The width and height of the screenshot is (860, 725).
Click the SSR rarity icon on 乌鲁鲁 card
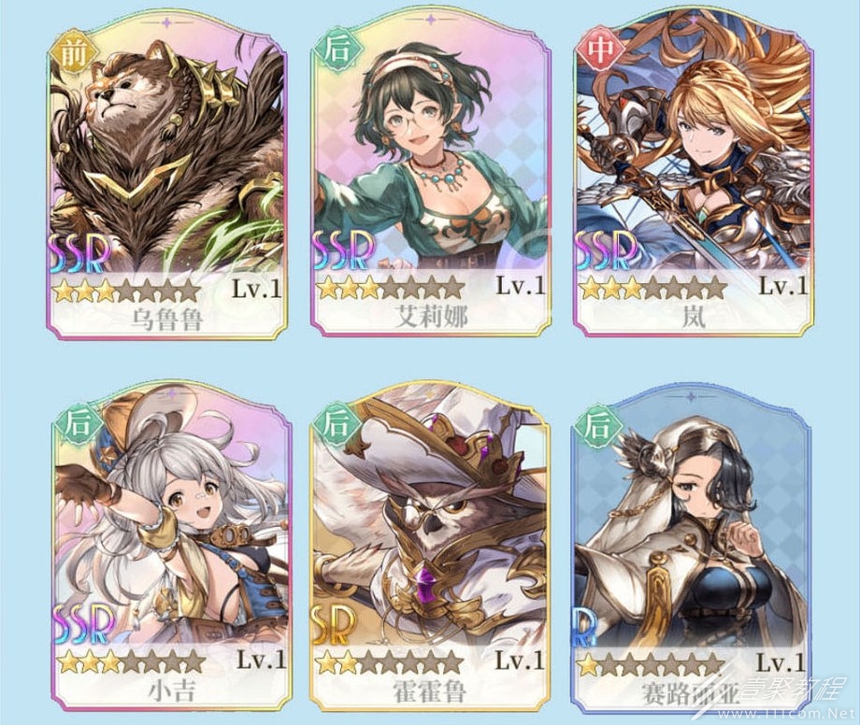pyautogui.click(x=79, y=251)
